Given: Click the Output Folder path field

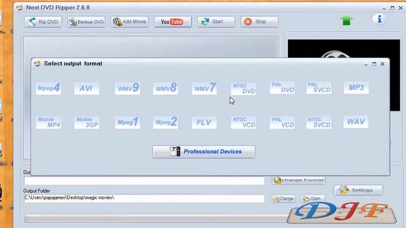Looking at the screenshot, I should tap(144, 198).
